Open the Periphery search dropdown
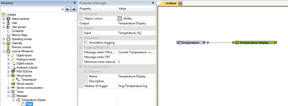Image resolution: width=288 pixels, height=106 pixels. point(63,9)
